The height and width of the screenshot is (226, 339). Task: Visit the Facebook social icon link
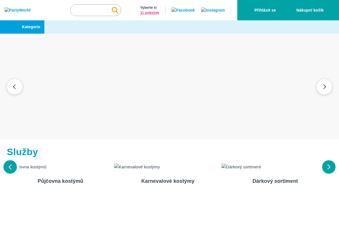point(183,10)
